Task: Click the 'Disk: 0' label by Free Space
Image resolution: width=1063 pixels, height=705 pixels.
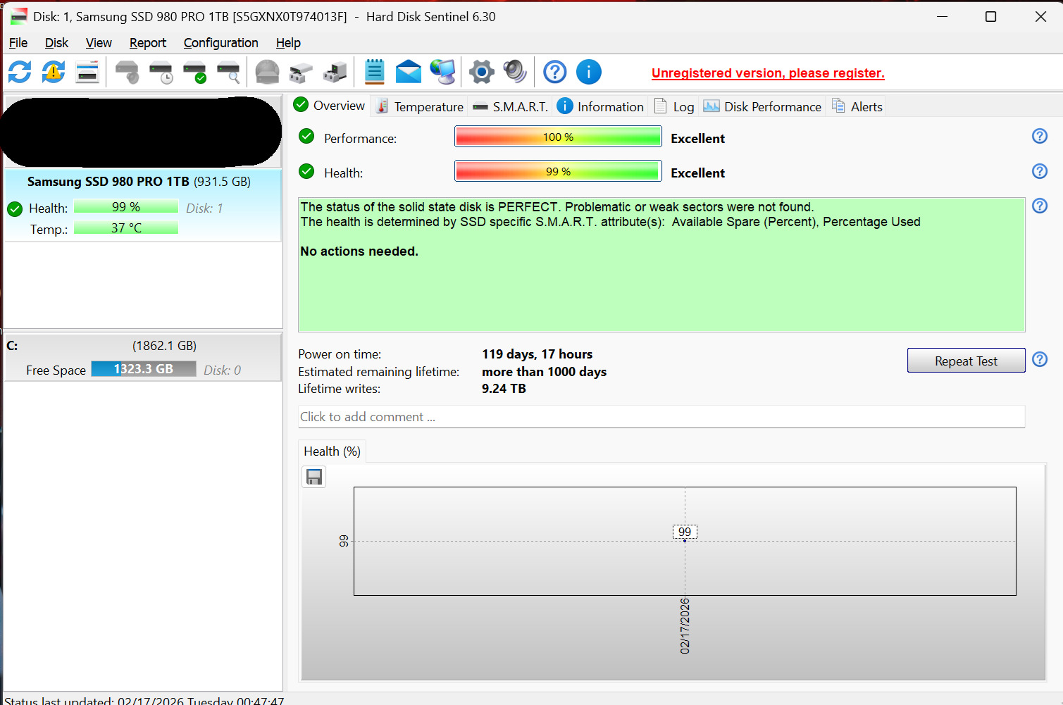Action: [222, 370]
